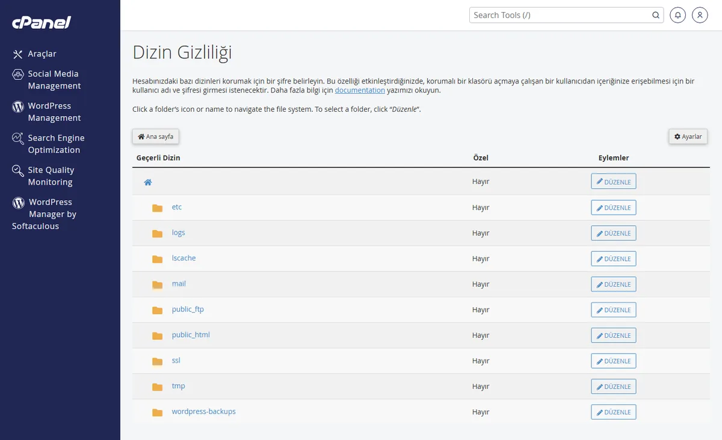
Task: Click the lscache folder icon
Action: (x=158, y=259)
